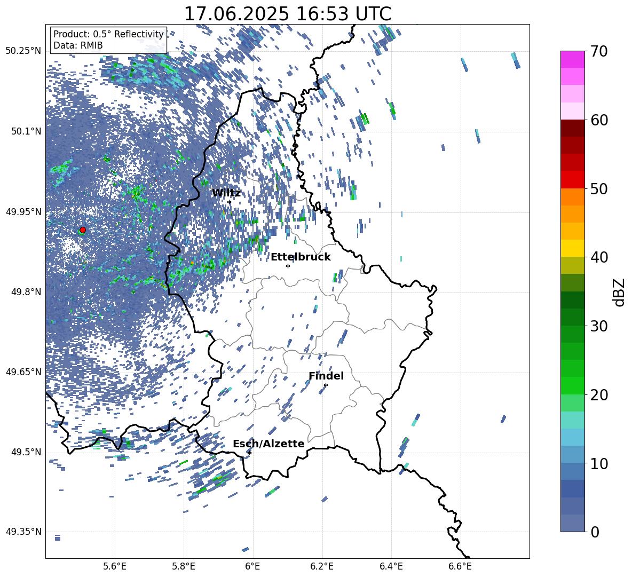Image resolution: width=632 pixels, height=577 pixels.
Task: Click the Data: RMIB text
Action: point(78,45)
